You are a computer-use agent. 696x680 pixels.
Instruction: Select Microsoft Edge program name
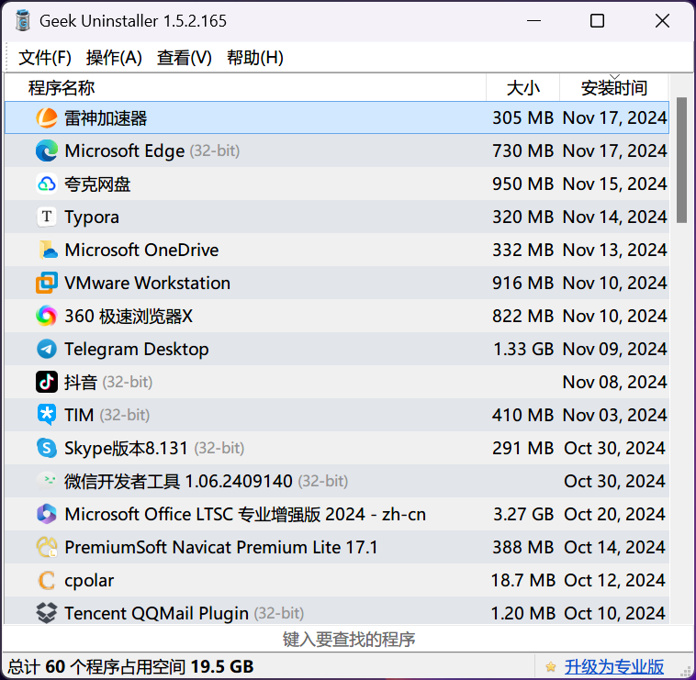(x=124, y=150)
